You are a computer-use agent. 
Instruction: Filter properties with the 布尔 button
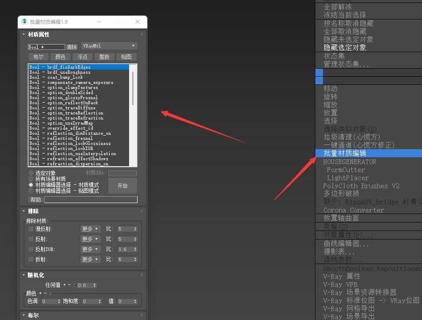point(38,57)
